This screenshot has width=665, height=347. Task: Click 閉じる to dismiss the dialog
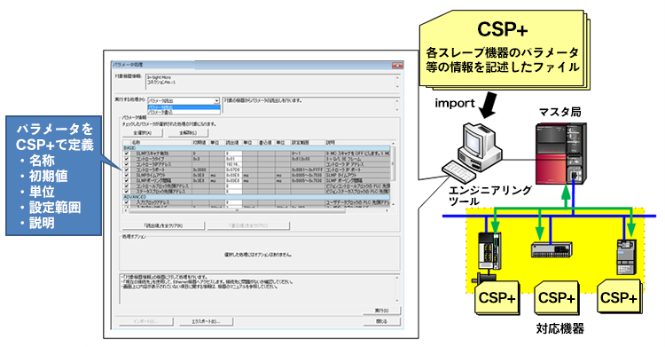381,321
